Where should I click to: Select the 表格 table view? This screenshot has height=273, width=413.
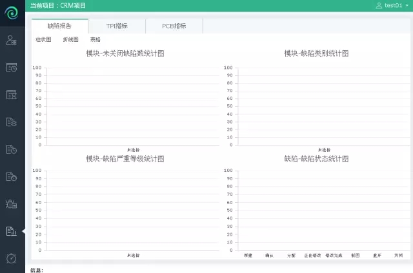[96, 40]
